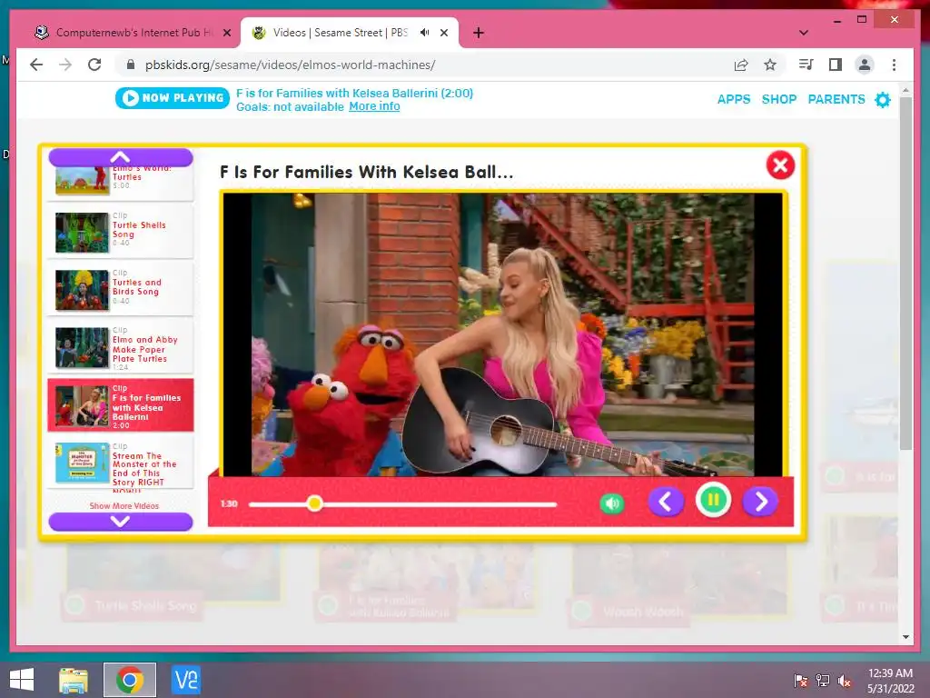Click the video title heading text
This screenshot has height=698, width=930.
click(x=367, y=172)
